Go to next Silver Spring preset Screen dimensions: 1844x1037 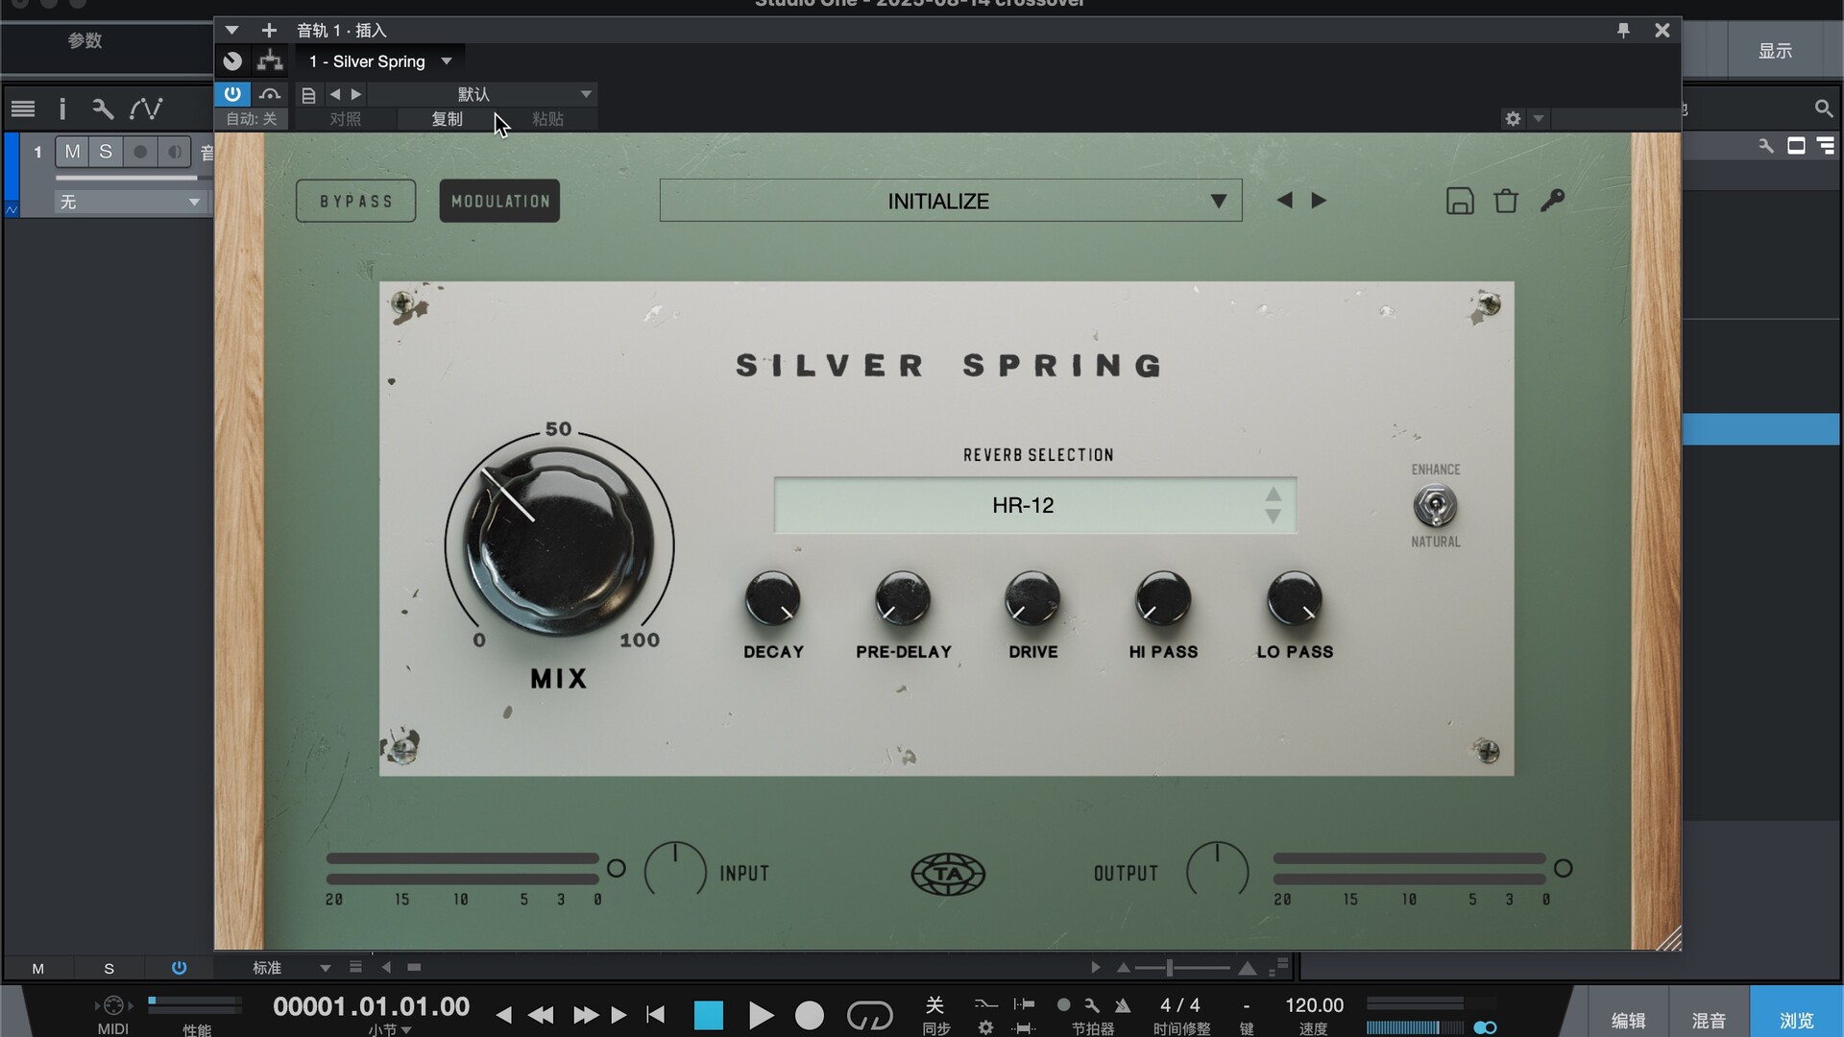click(1319, 200)
